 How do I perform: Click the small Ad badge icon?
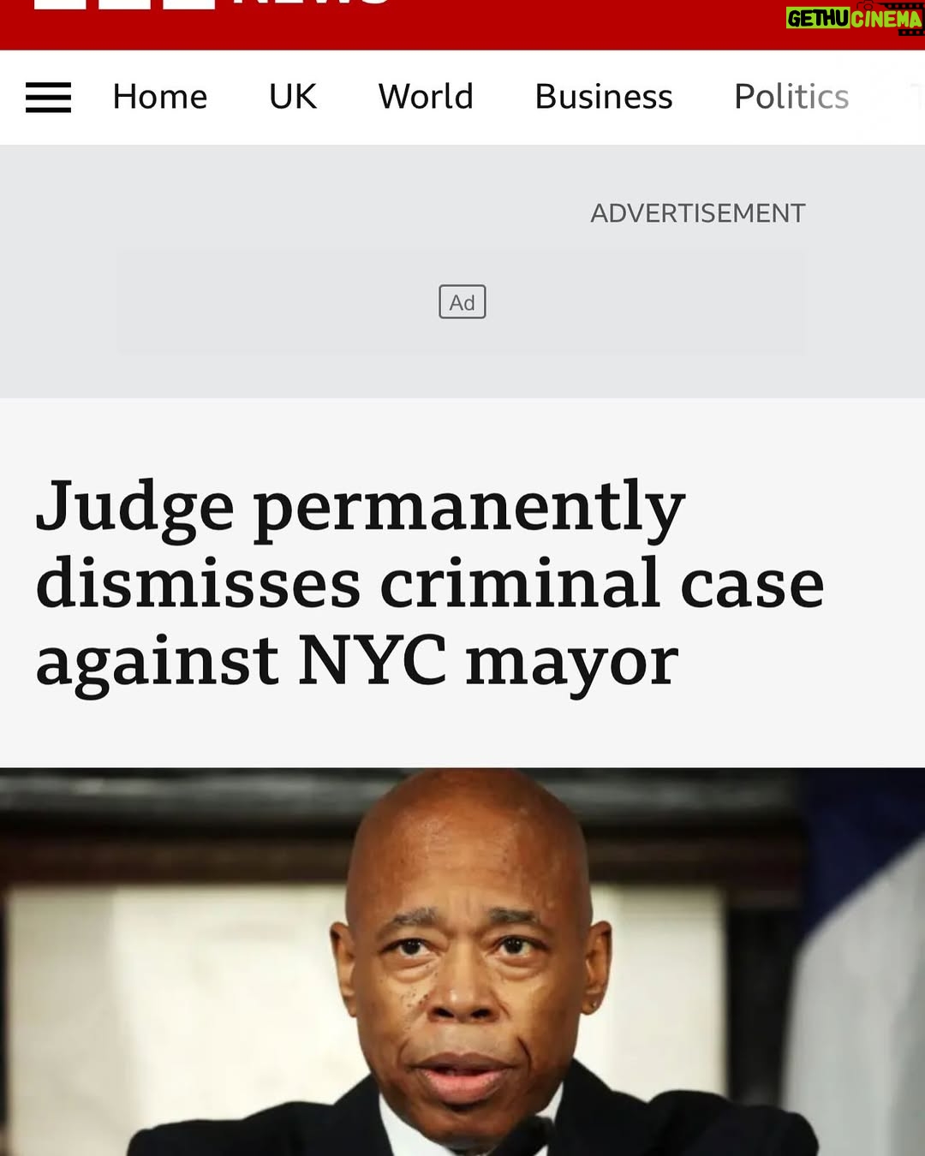point(462,302)
